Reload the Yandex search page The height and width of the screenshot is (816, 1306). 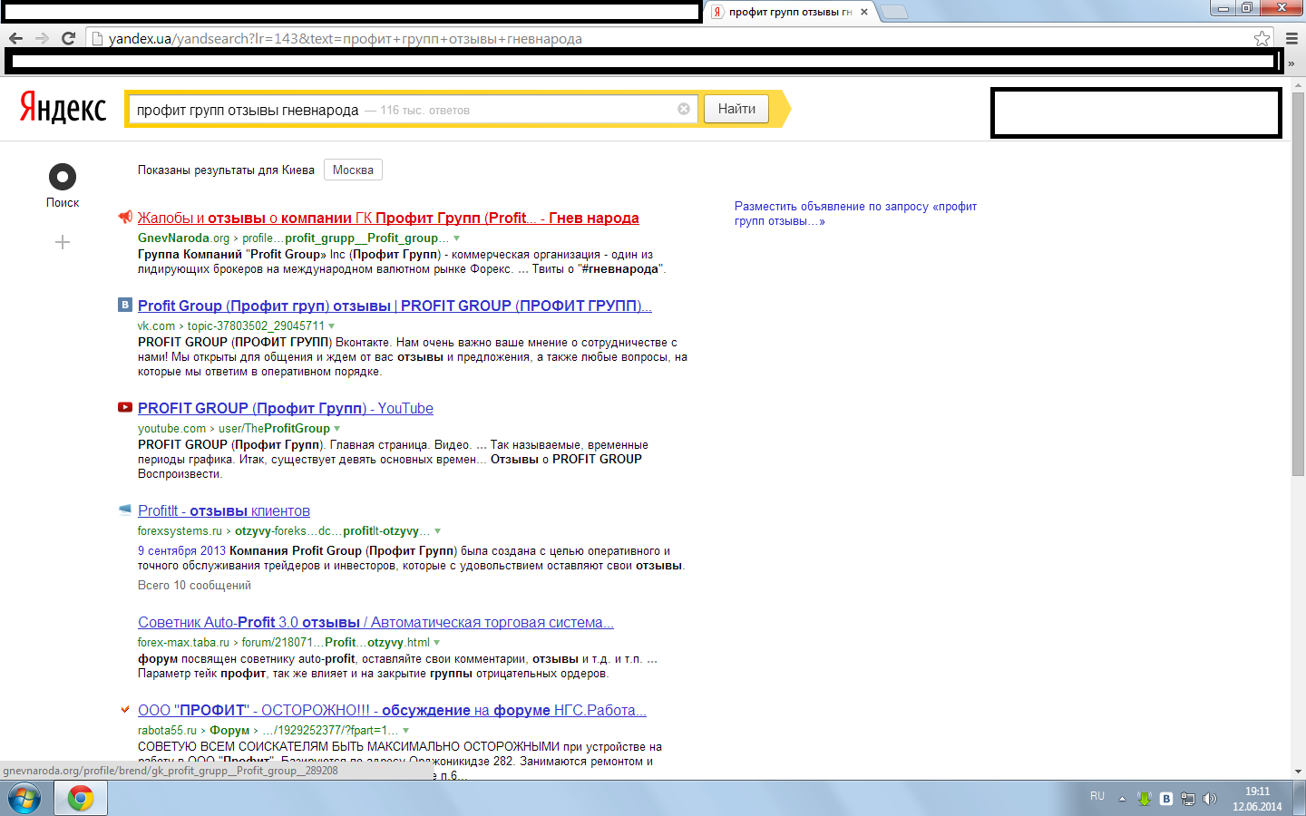[68, 38]
